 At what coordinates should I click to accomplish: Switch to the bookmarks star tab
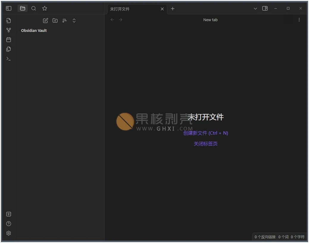[x=45, y=8]
